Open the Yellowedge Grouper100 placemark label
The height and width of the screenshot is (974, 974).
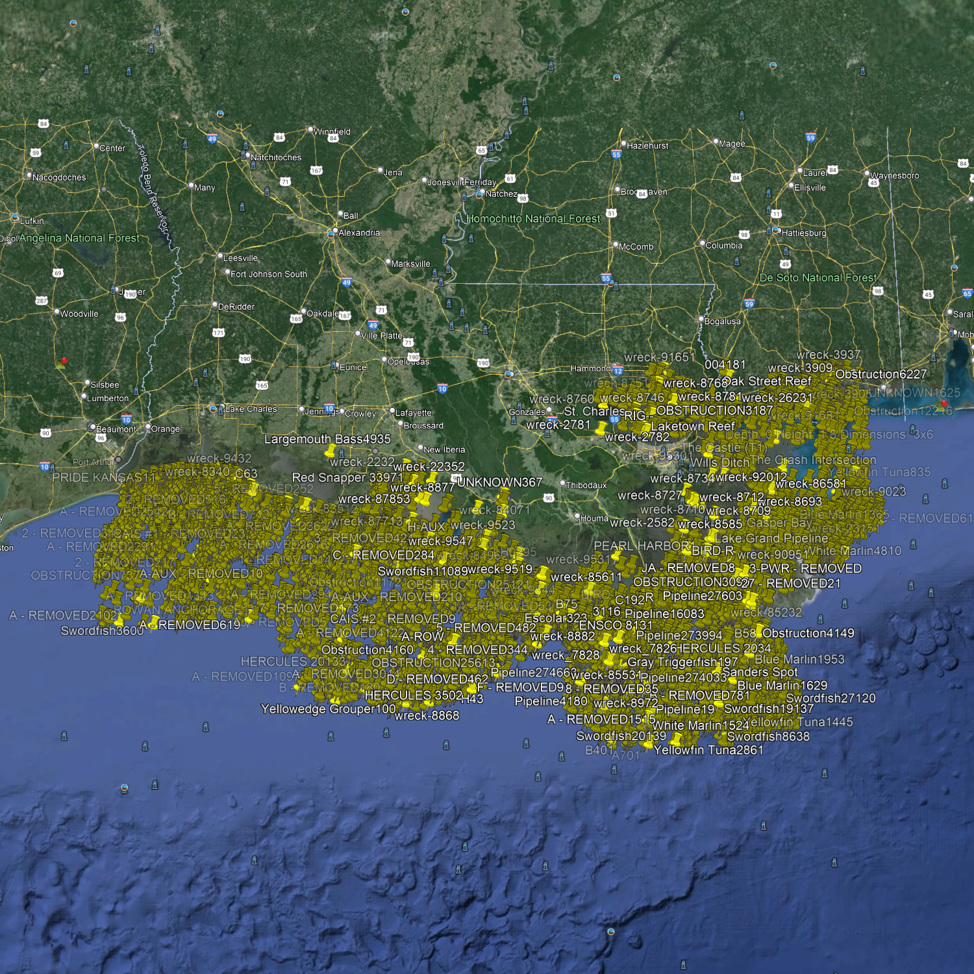328,708
